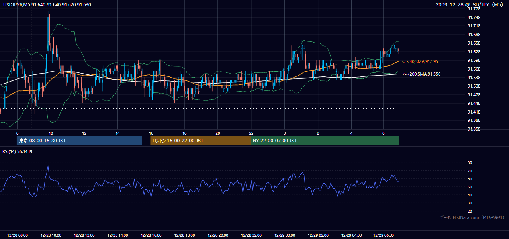
Task: Click RSI scale value 40
Action: pos(470,195)
